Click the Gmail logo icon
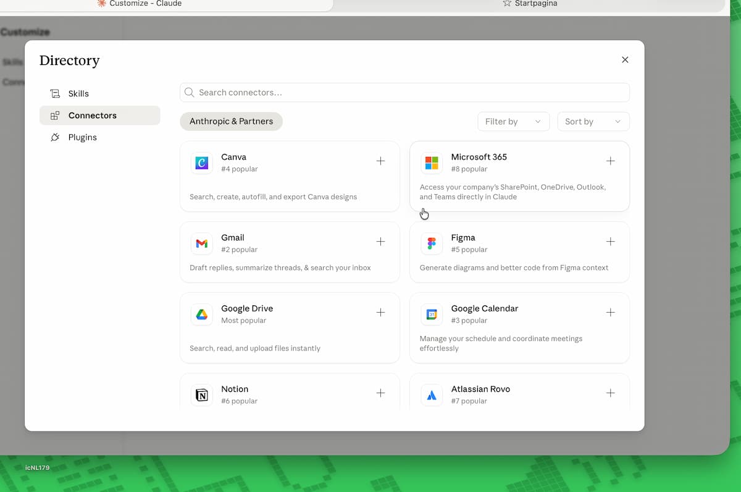 (202, 244)
